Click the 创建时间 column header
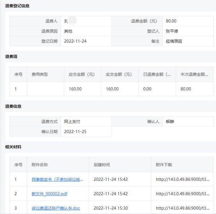Image resolution: width=216 pixels, height=214 pixels. 102,165
